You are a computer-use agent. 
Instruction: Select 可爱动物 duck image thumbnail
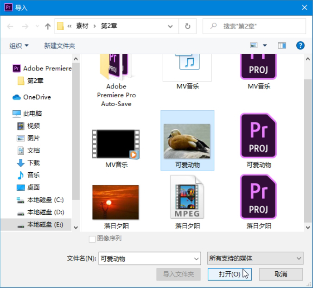click(187, 140)
